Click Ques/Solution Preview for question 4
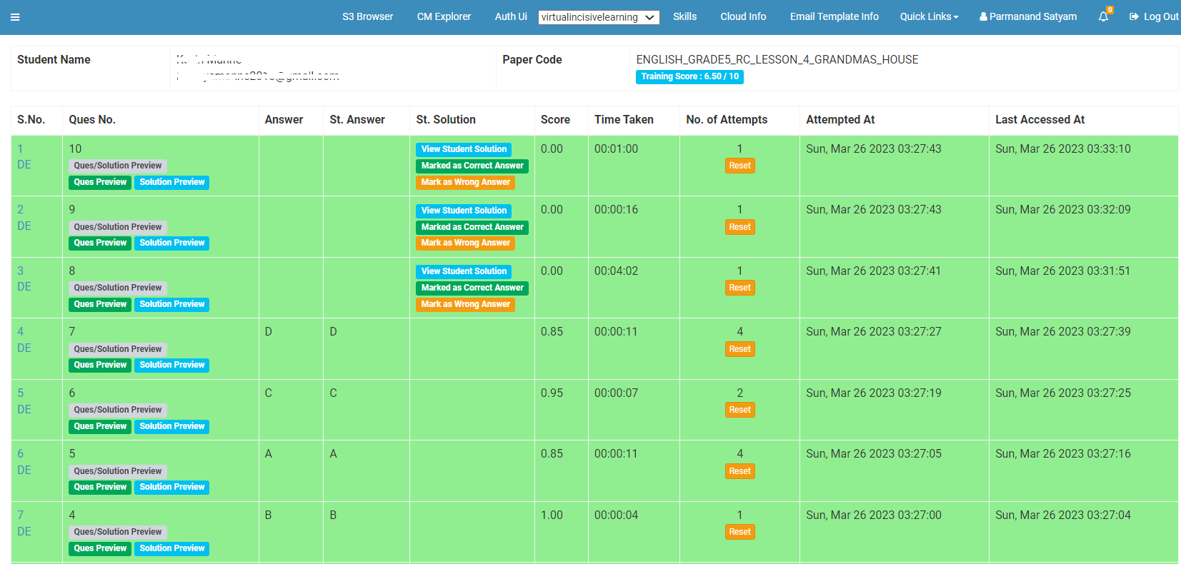1181x564 pixels. click(x=118, y=532)
